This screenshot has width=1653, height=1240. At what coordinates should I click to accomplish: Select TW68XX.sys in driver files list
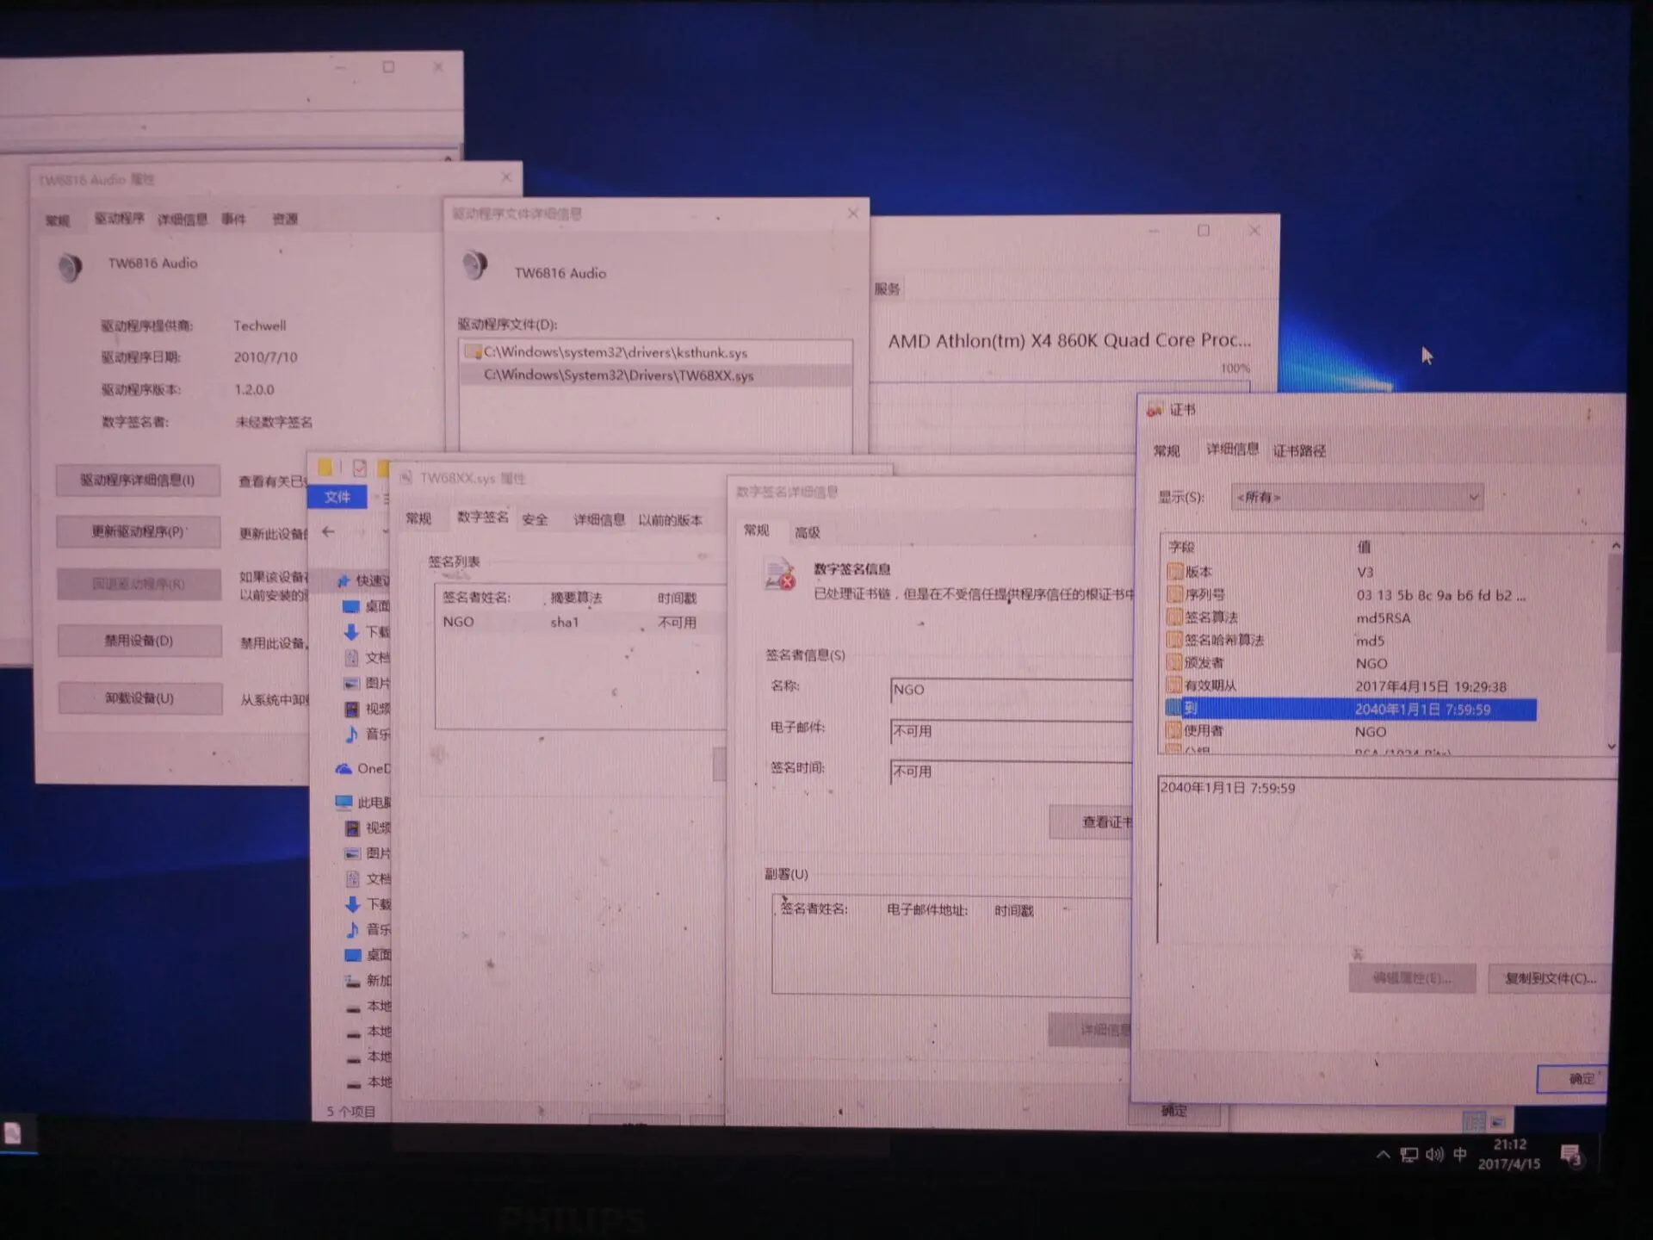pos(657,375)
